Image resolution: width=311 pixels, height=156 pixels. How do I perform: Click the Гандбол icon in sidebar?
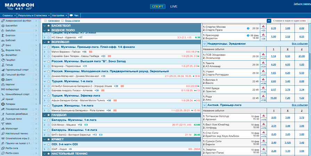3,60
